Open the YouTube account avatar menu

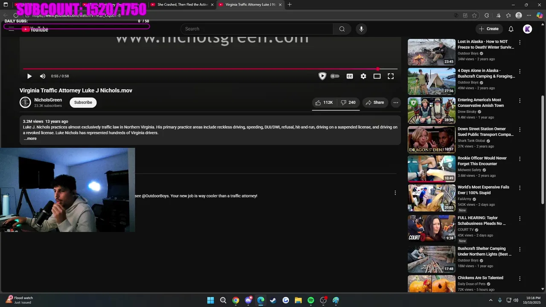[528, 29]
